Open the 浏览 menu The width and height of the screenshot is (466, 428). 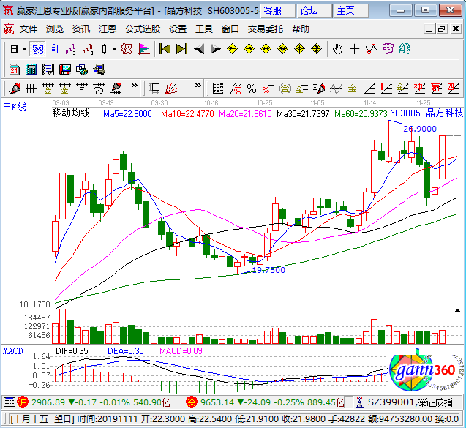[x=55, y=29]
